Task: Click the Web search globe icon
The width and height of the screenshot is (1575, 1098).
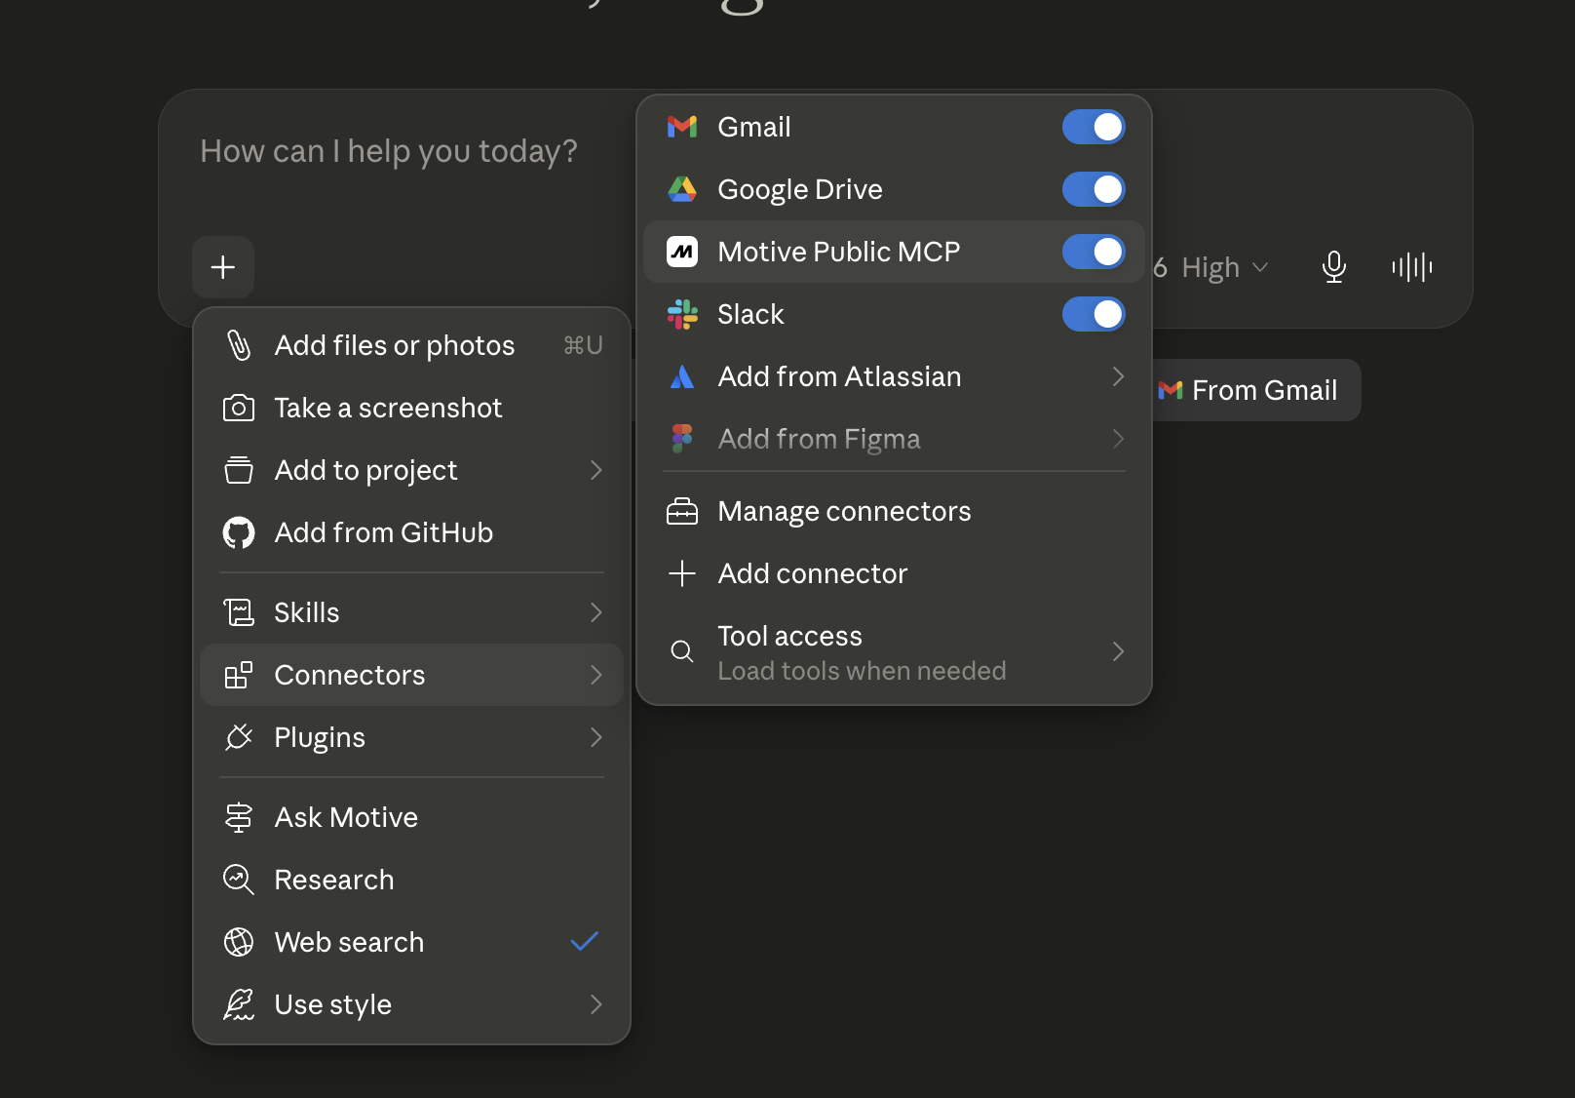Action: click(x=239, y=942)
